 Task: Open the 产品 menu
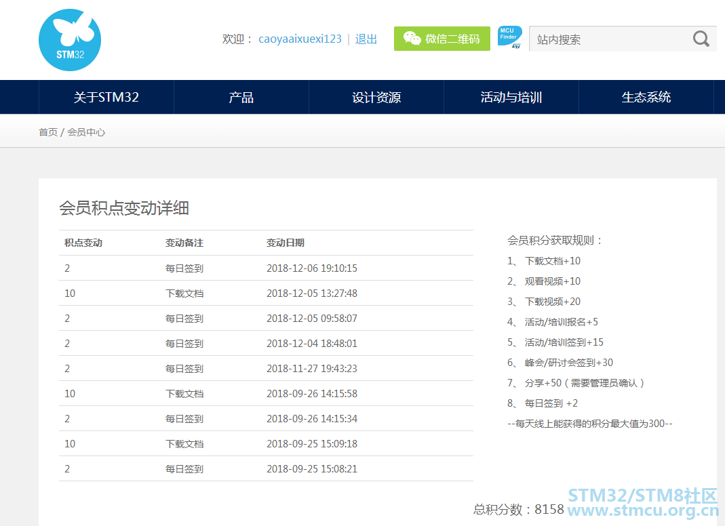(241, 97)
